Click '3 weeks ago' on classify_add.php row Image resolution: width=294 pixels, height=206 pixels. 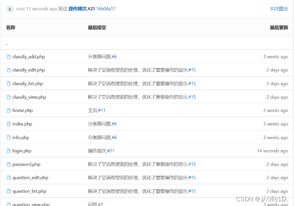coord(276,56)
